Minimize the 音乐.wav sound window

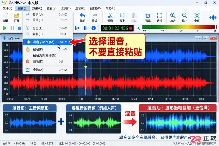tap(198, 38)
